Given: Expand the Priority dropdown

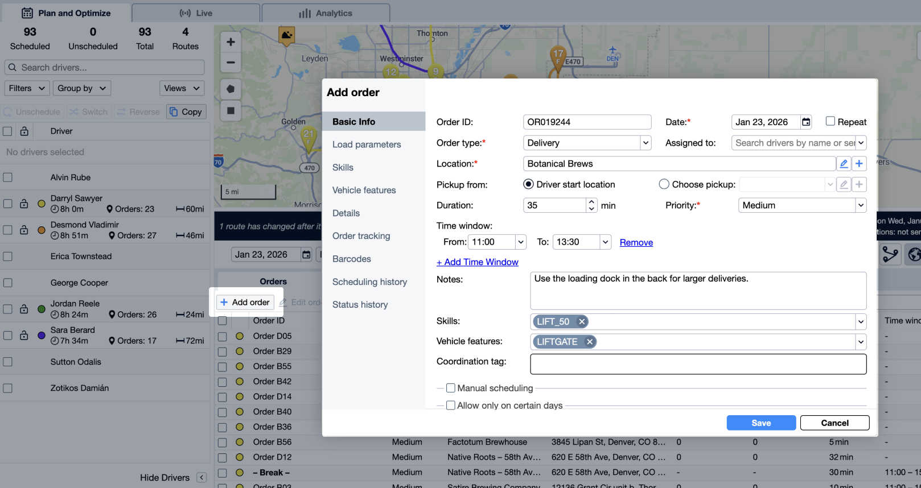Looking at the screenshot, I should [860, 205].
